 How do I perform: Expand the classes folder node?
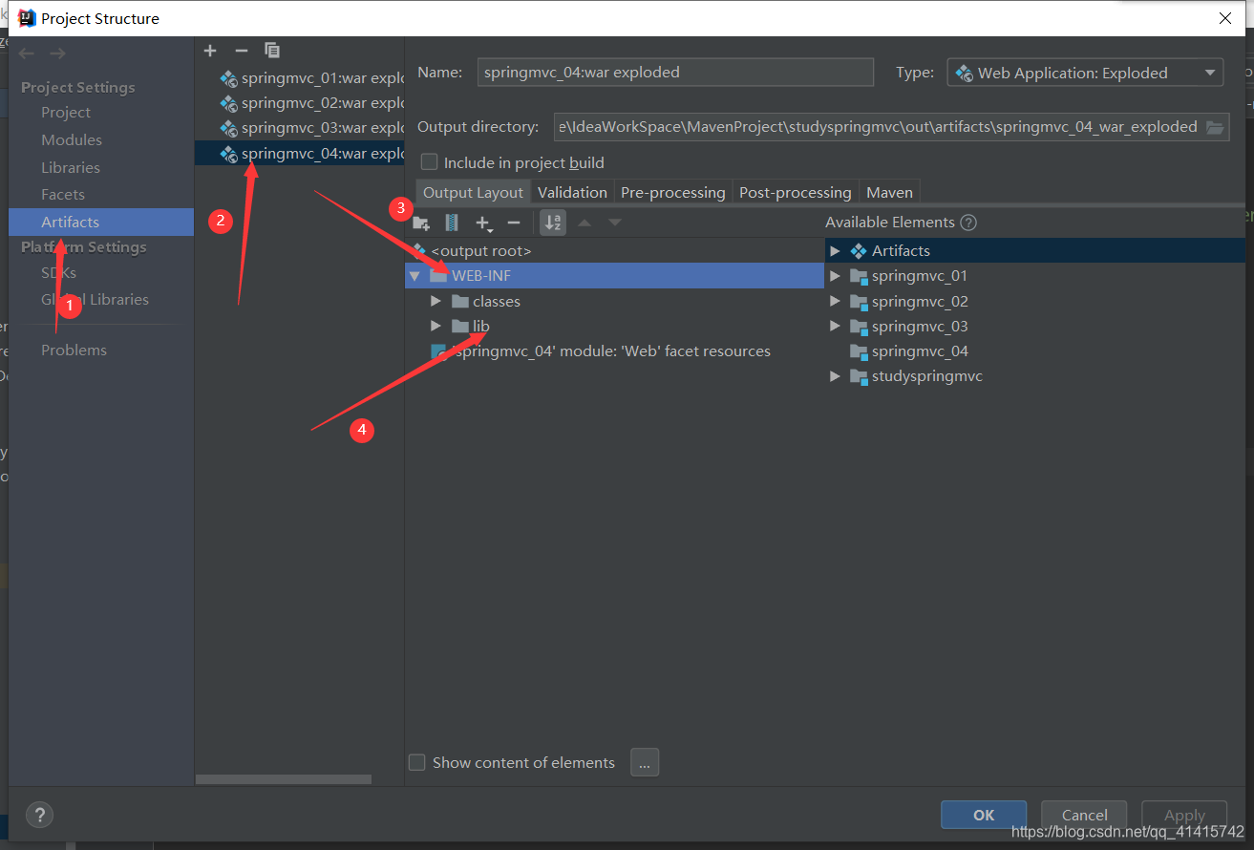(436, 301)
